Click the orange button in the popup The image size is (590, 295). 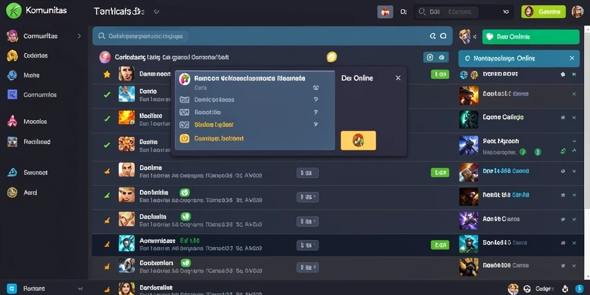click(358, 141)
